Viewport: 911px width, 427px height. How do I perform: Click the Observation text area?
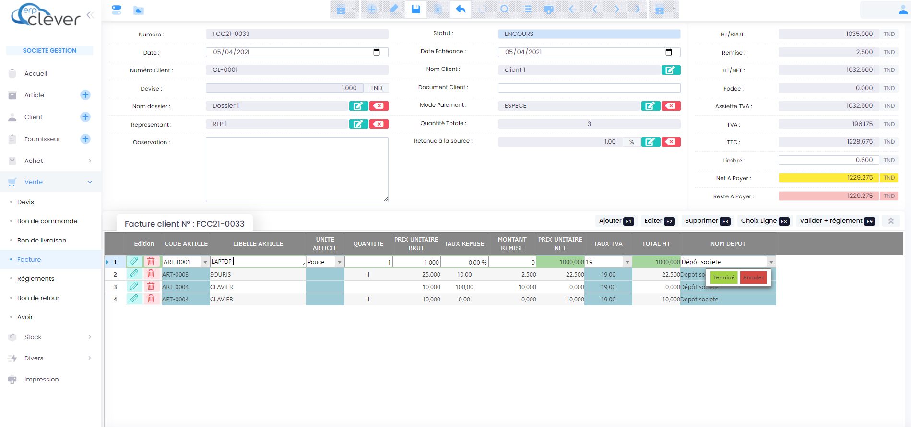pos(297,169)
